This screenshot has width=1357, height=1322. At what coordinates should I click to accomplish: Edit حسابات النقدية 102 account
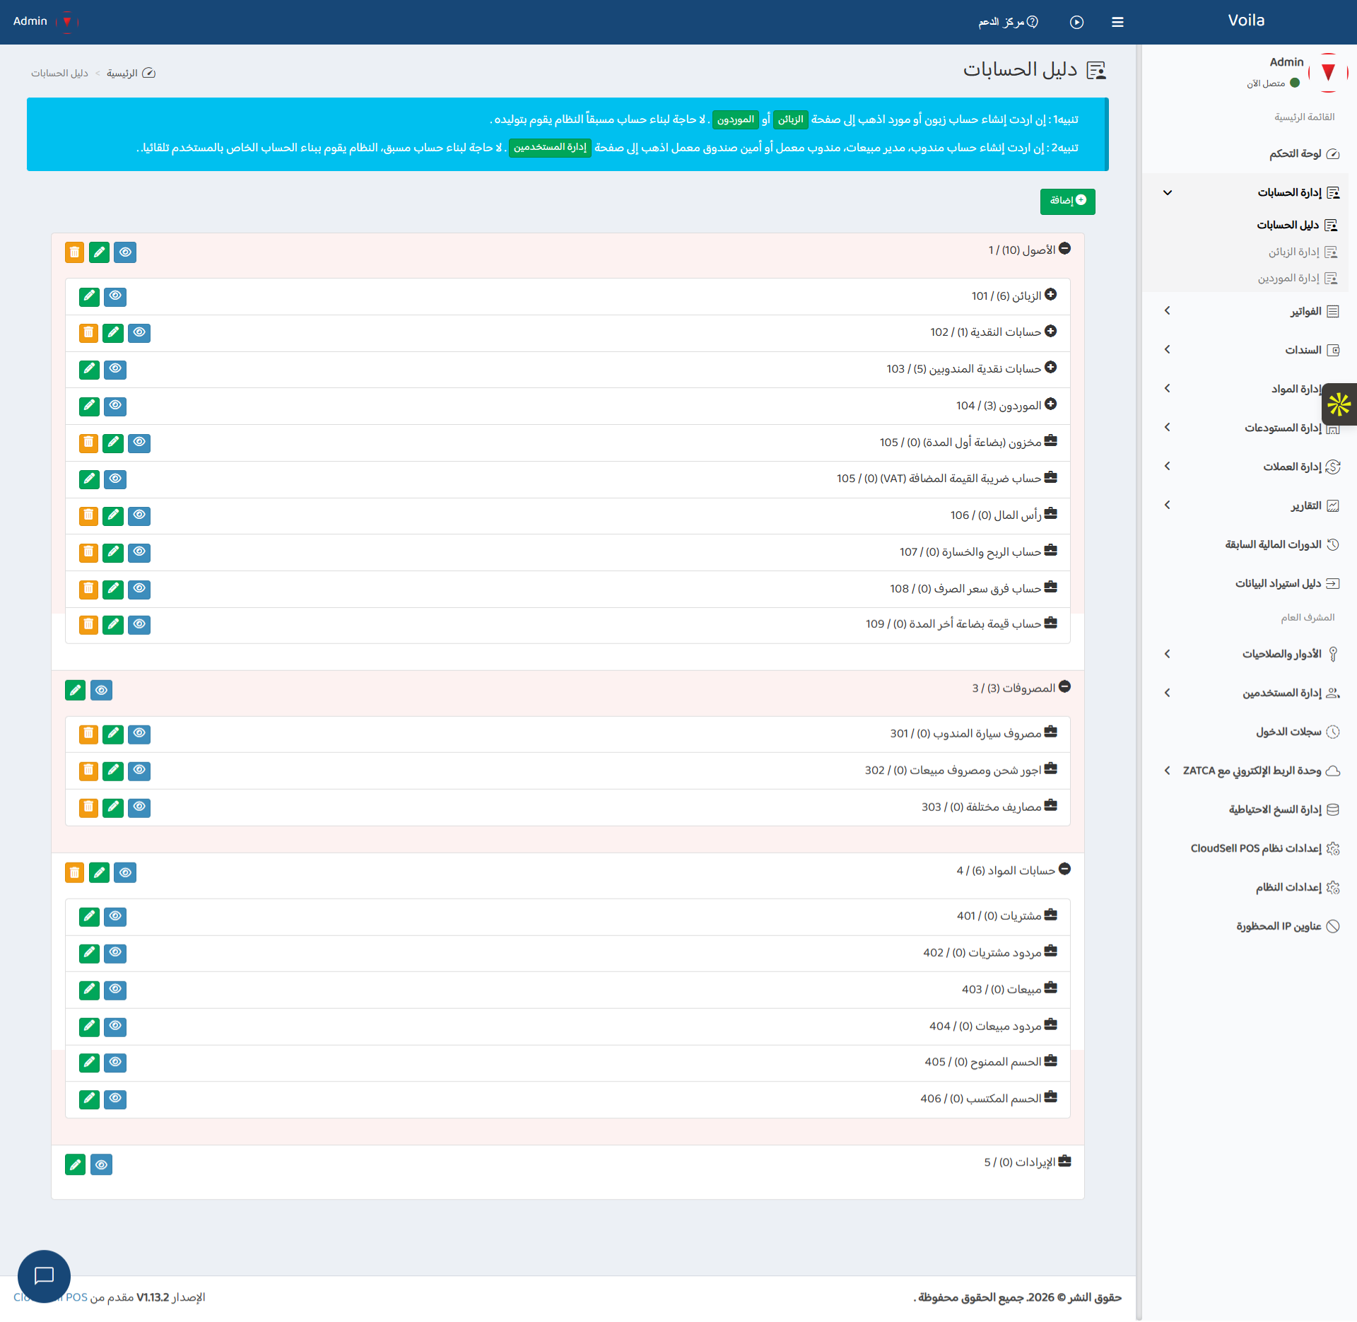point(113,332)
